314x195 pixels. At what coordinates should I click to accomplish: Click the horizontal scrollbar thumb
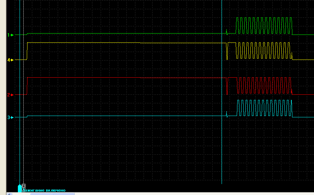pyautogui.click(x=52, y=194)
